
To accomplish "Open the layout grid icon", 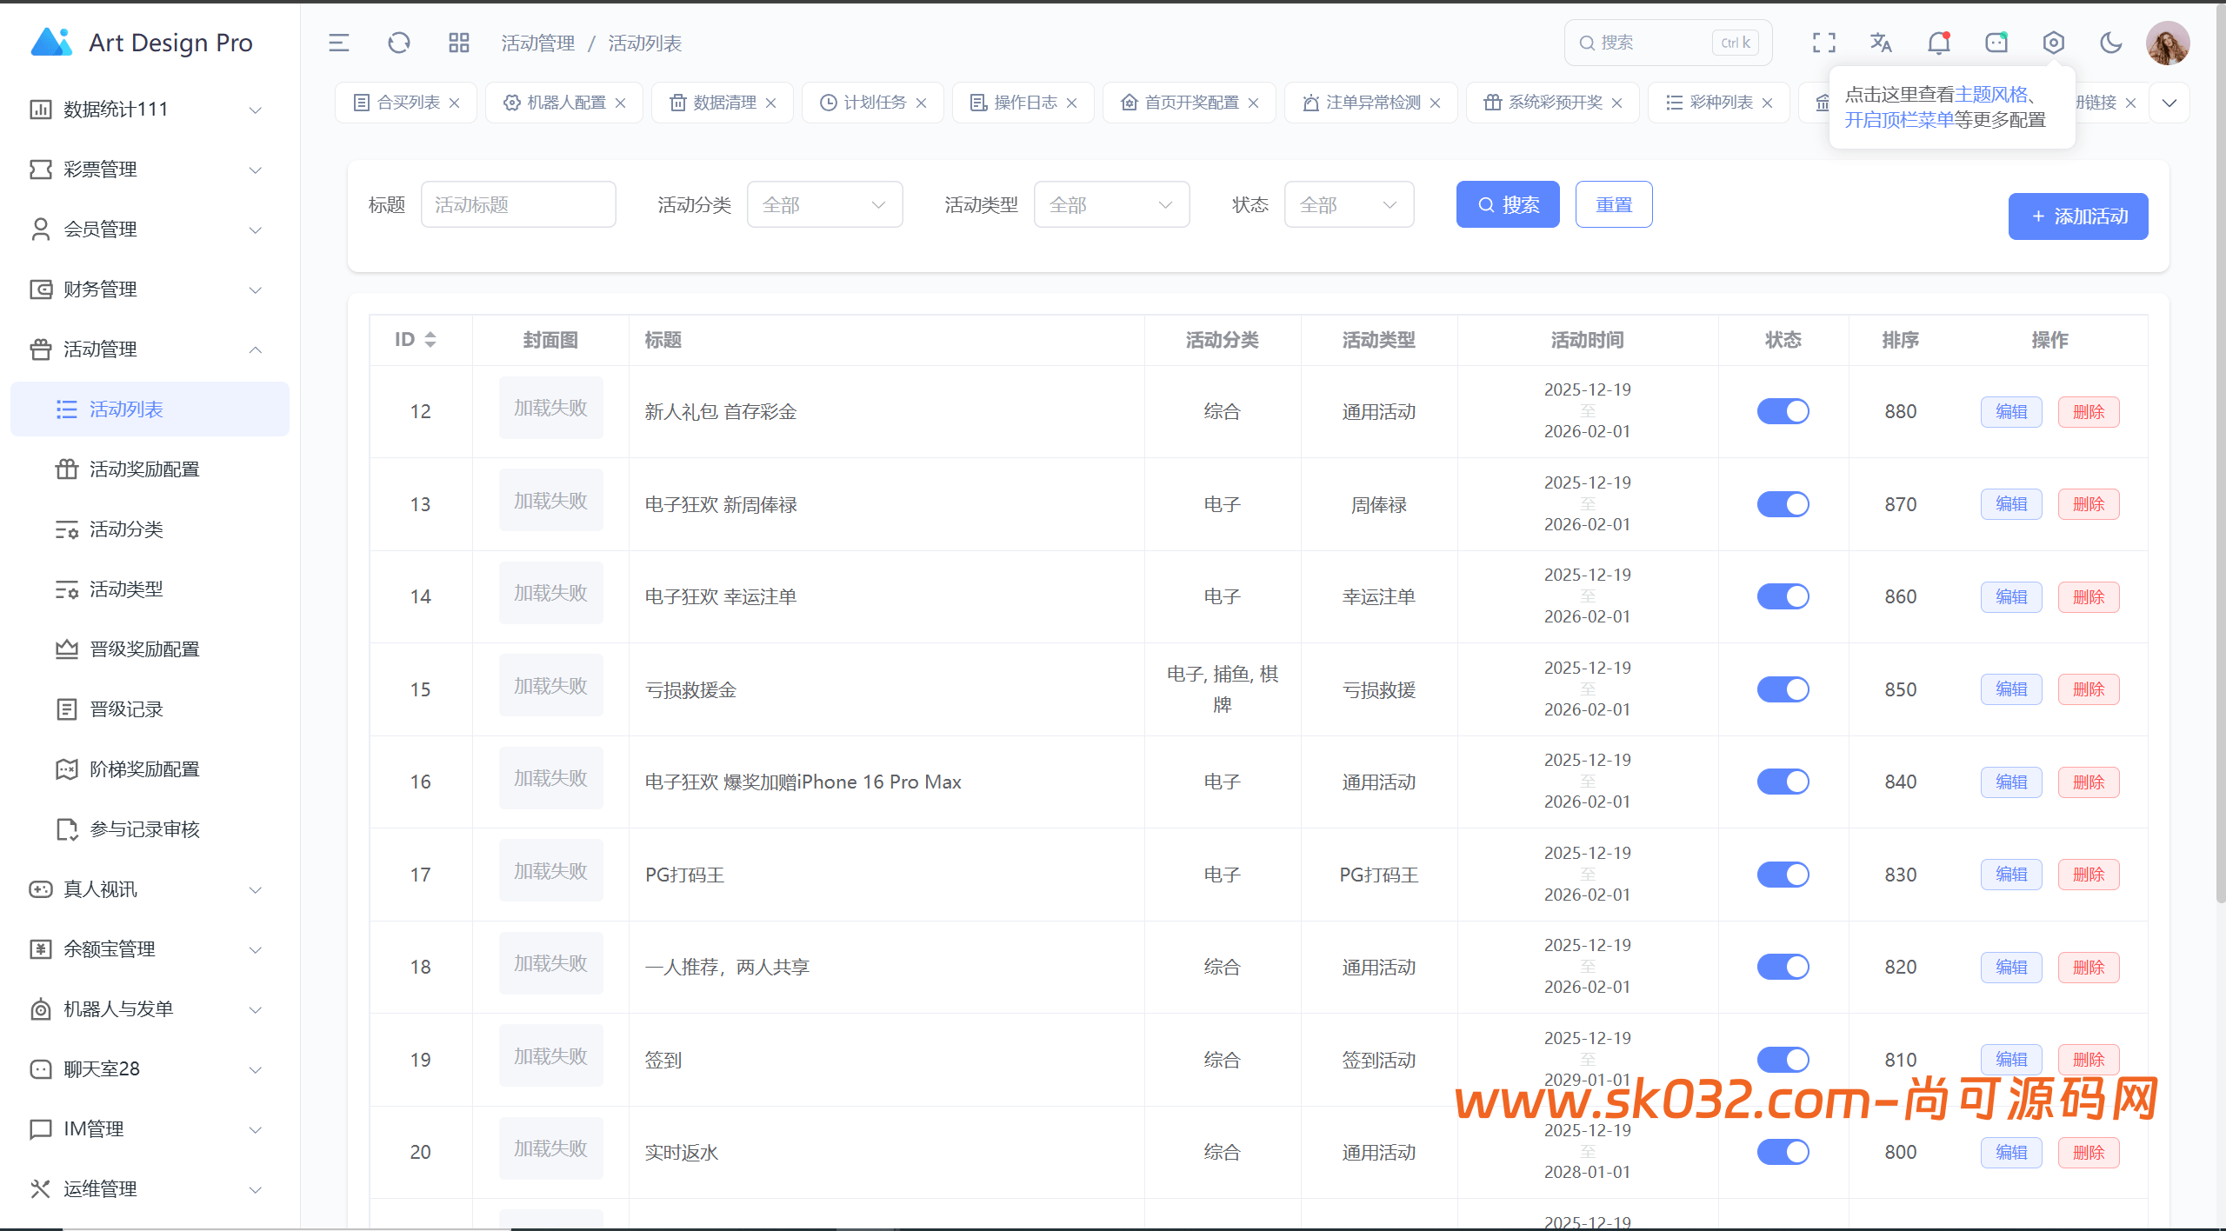I will 458,42.
